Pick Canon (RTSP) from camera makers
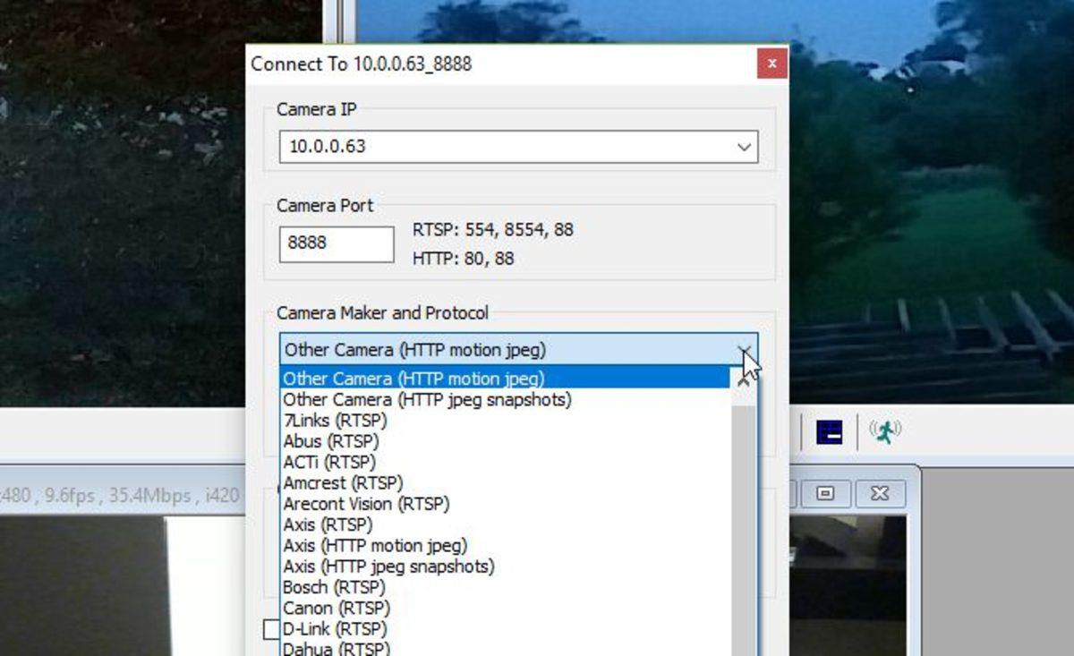The image size is (1074, 656). click(x=336, y=609)
